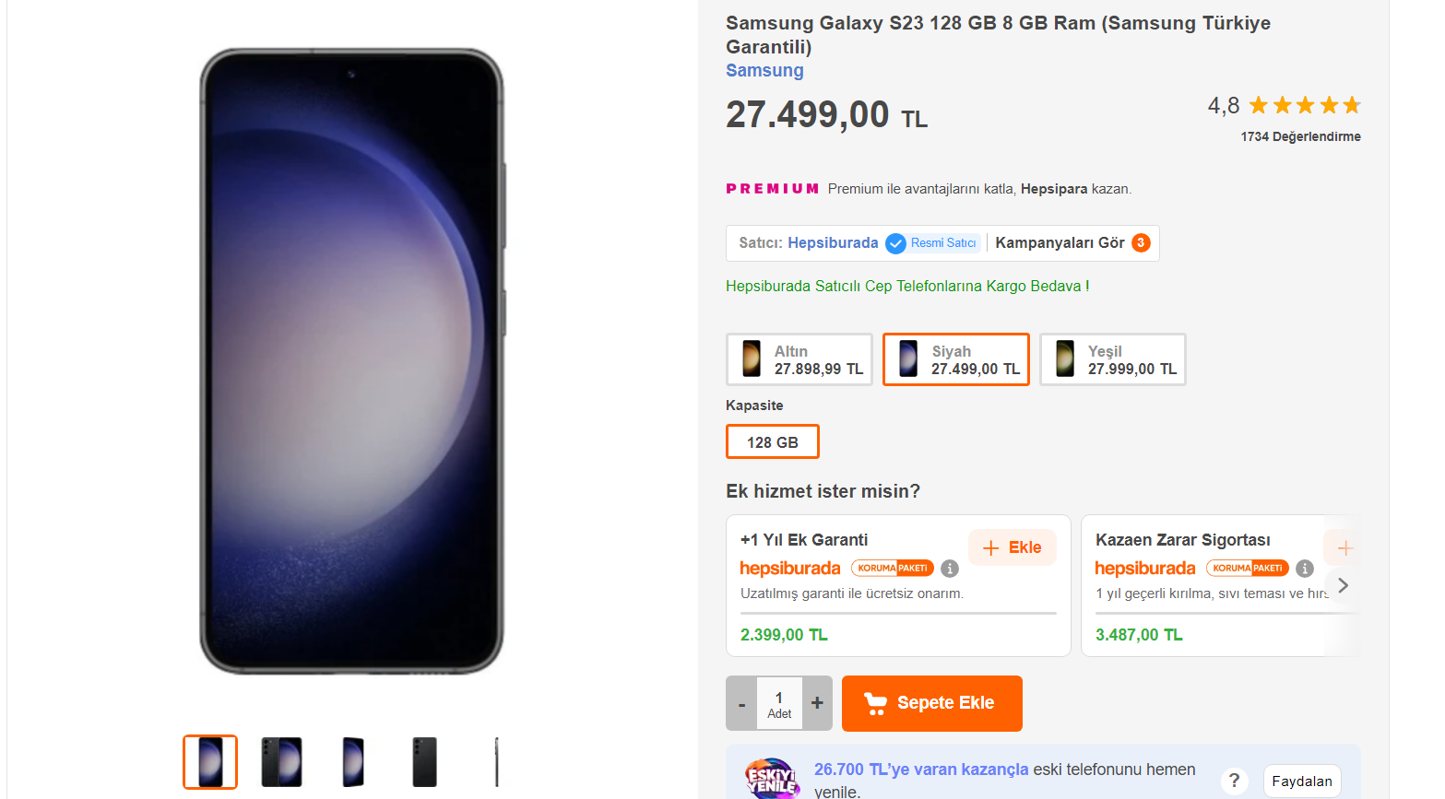
Task: Open Kampanyaları Gör campaigns
Action: point(1060,243)
